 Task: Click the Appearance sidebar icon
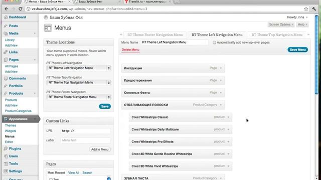tap(6, 119)
